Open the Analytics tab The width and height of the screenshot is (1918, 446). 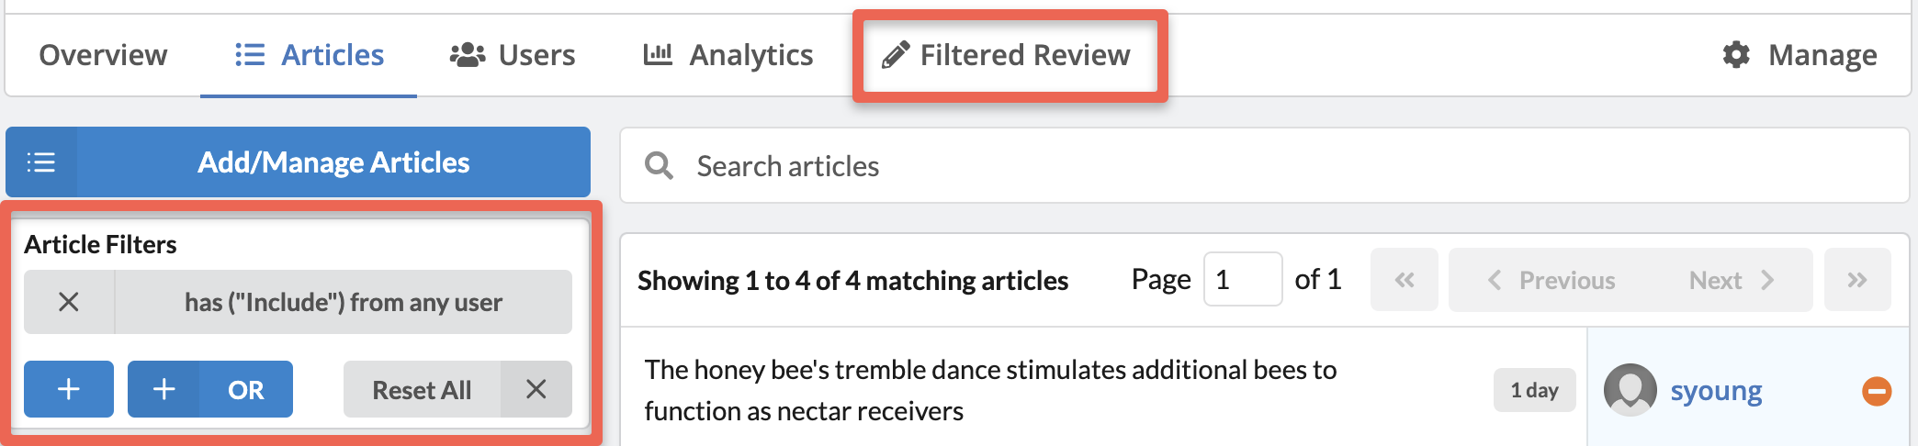tap(728, 55)
